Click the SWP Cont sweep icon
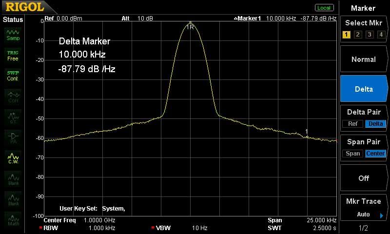 pos(13,76)
